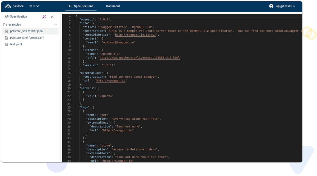Follow the swagger.io link on line 31

coord(118,130)
